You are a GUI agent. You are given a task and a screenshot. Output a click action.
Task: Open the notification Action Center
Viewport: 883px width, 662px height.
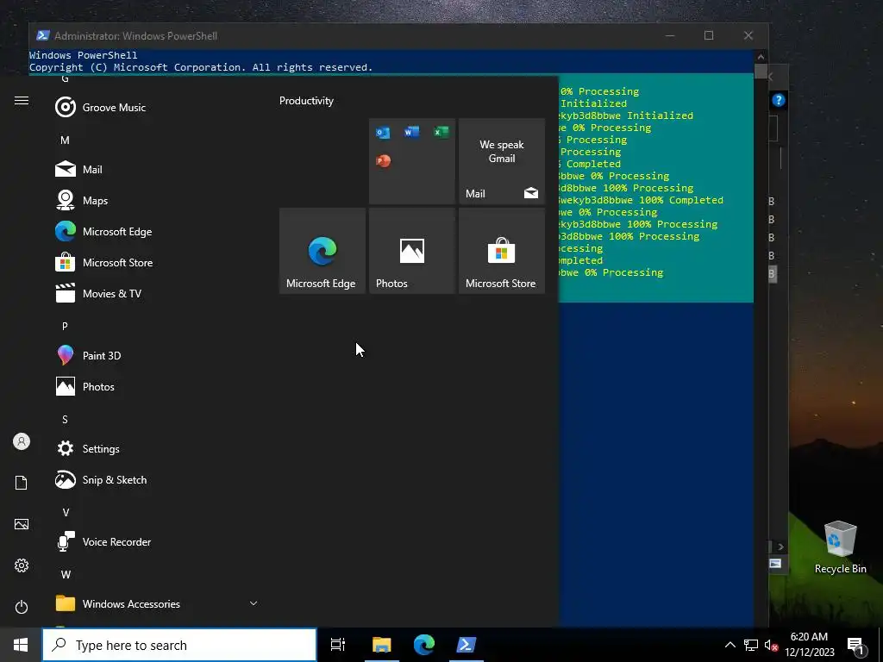tap(856, 646)
